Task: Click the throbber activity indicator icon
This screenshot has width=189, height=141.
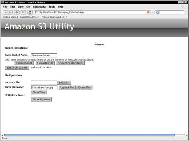Action: (x=183, y=7)
